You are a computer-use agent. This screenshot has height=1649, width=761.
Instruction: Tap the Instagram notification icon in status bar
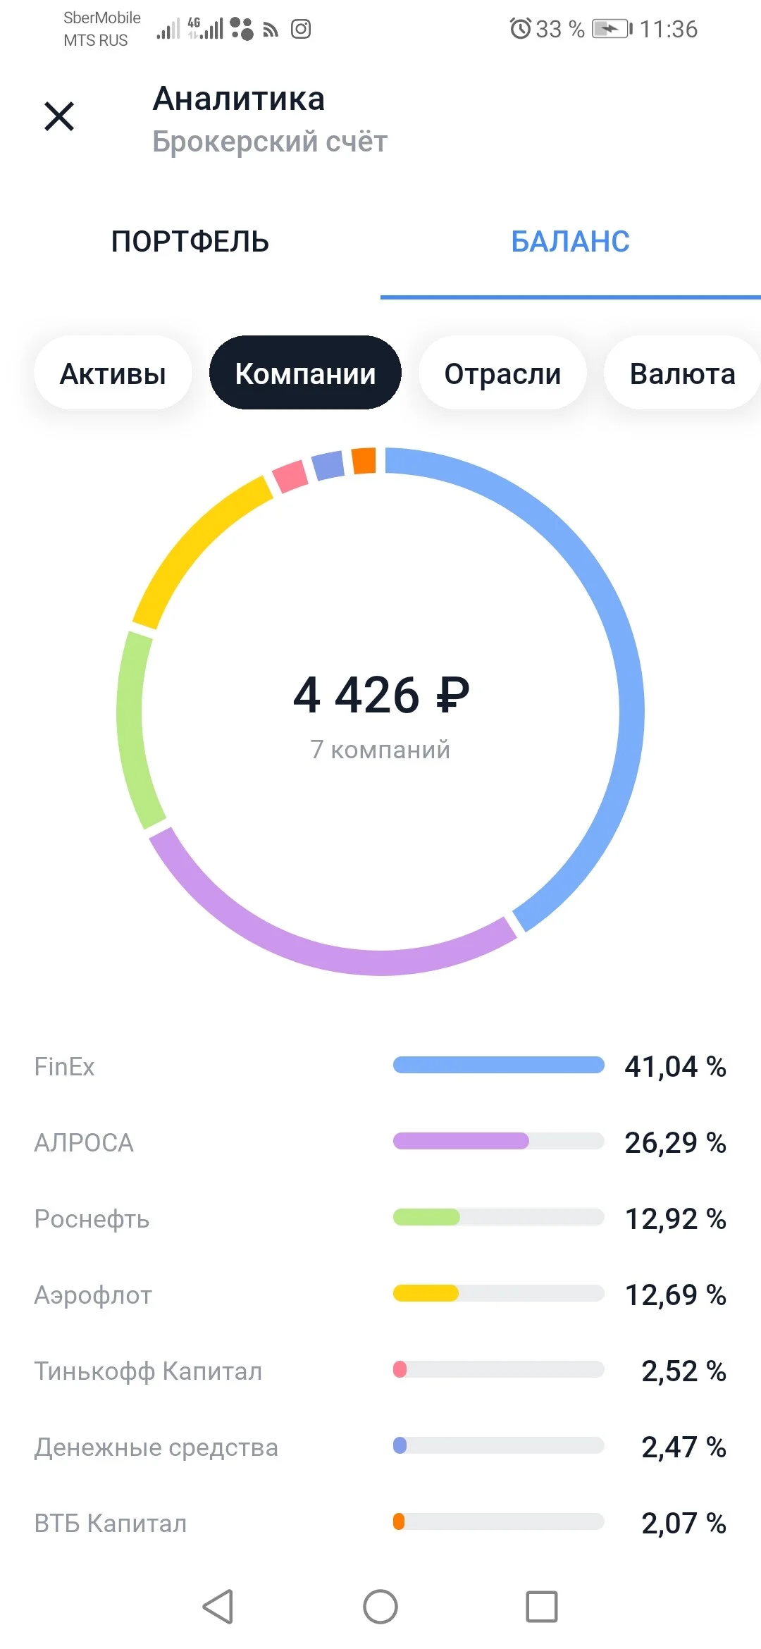301,29
